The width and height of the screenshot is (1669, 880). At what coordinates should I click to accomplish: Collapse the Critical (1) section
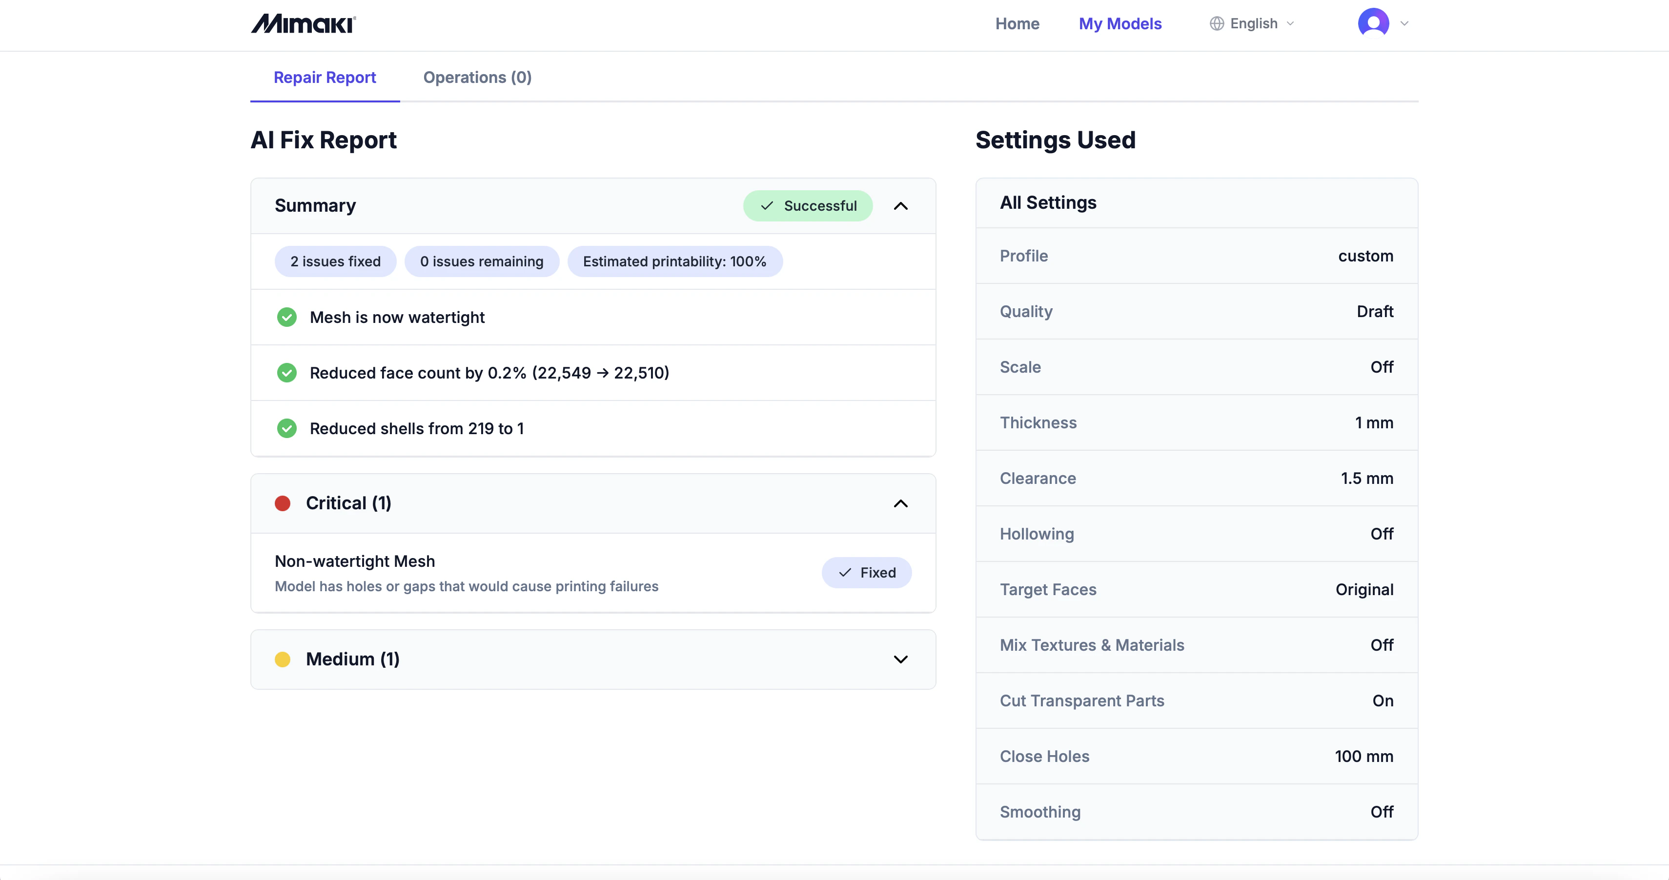[900, 503]
